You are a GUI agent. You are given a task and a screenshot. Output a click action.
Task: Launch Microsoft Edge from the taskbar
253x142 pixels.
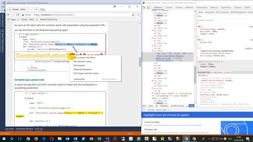[x=44, y=139]
